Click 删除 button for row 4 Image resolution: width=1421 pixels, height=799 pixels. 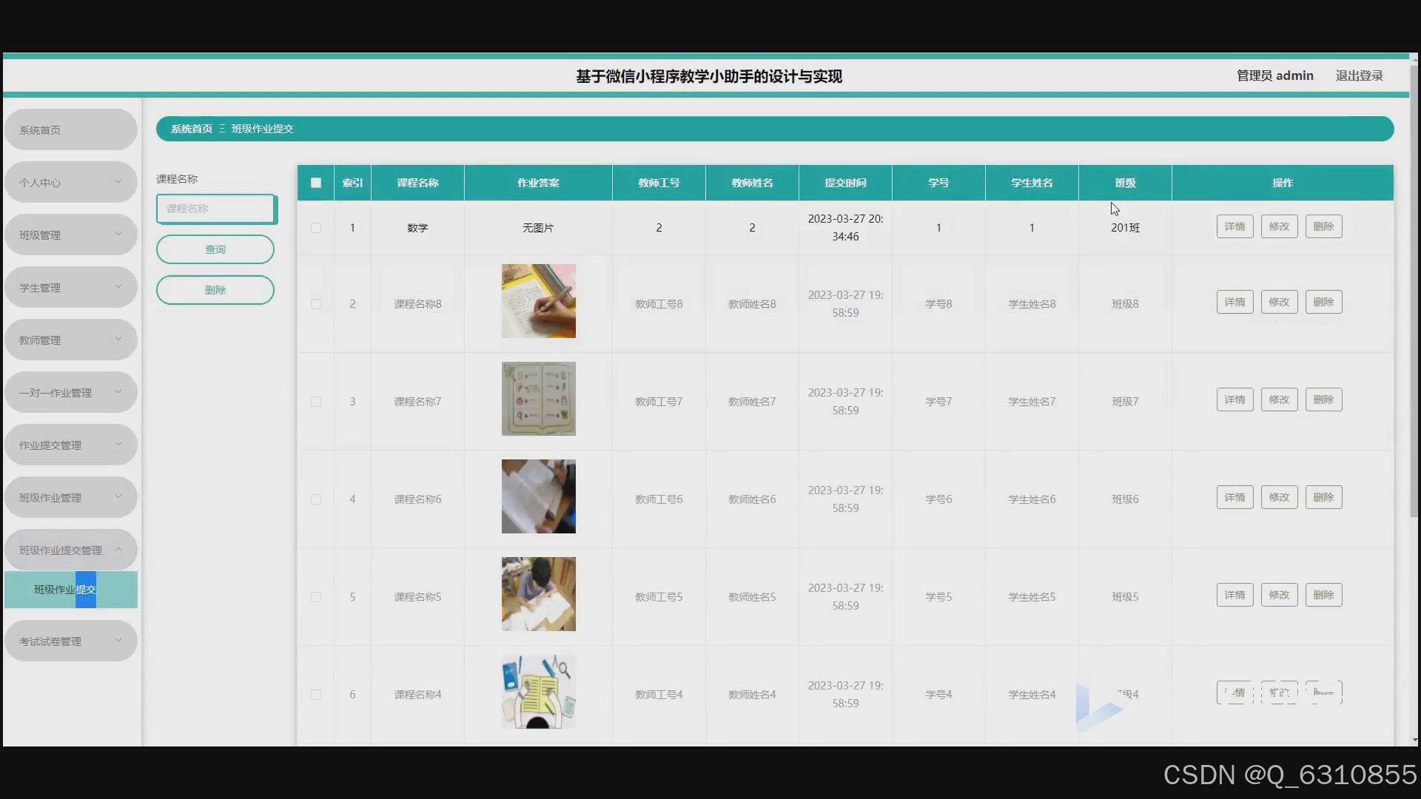(1323, 497)
